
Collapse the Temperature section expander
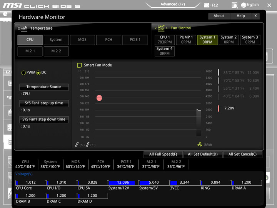click(x=19, y=28)
